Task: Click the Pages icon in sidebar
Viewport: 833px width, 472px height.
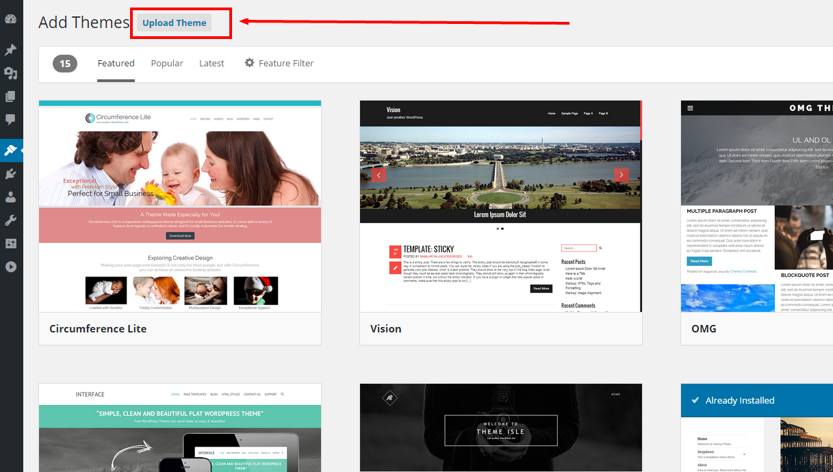Action: [10, 96]
